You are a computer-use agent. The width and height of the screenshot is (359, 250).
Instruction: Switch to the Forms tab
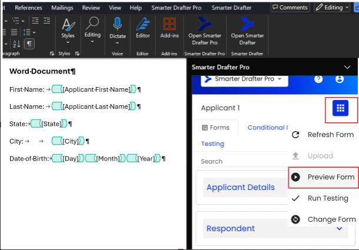(x=215, y=128)
